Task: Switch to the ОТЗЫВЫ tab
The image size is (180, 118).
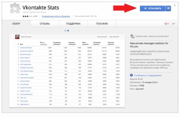Action: pyautogui.click(x=45, y=23)
